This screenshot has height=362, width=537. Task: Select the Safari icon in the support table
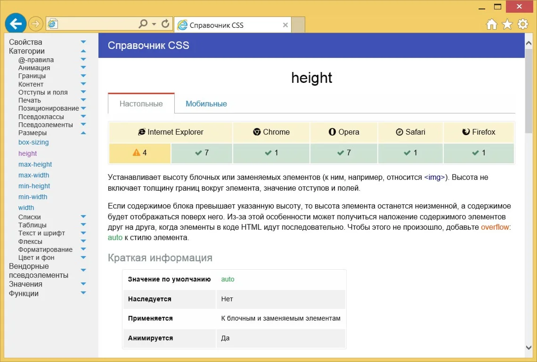tap(399, 132)
